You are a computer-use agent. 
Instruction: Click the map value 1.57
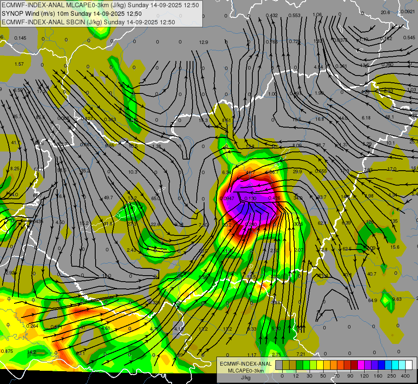[19, 64]
